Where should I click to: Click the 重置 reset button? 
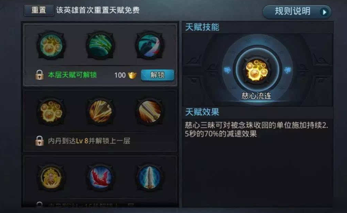39,10
